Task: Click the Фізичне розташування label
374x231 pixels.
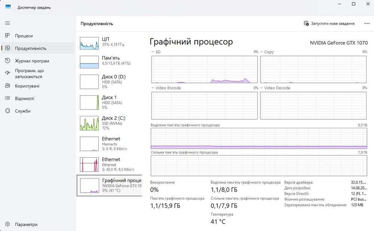Action: coord(304,199)
